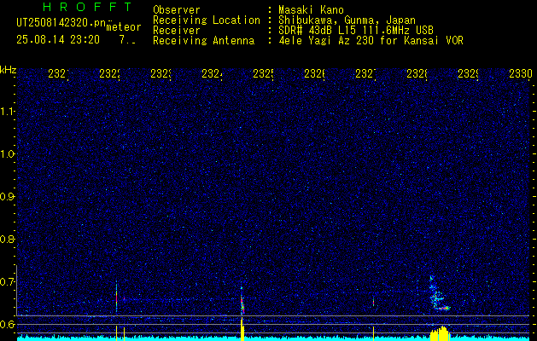Click the '7..' count text beside timestamp
Screen dimensions: 537x341
[x=127, y=40]
